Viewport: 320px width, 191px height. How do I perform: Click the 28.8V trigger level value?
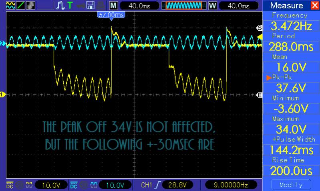(177, 185)
